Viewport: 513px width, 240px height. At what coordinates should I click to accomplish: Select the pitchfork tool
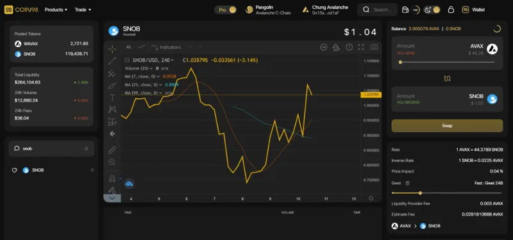[x=112, y=73]
